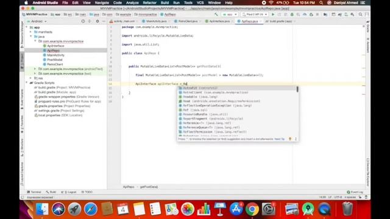Open the VCS menu
Viewport: 390px width, 219px height.
(x=200, y=2)
